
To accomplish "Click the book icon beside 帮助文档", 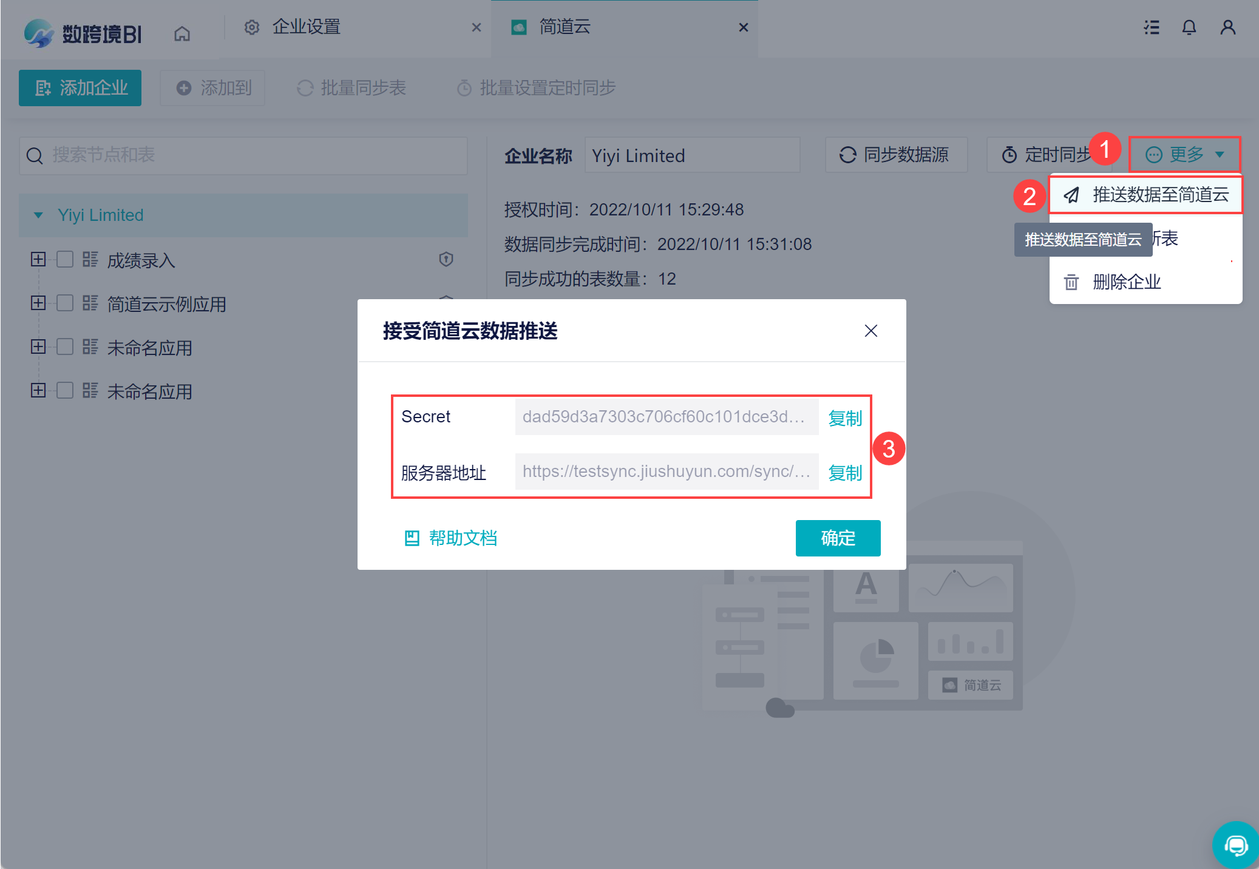I will click(412, 538).
